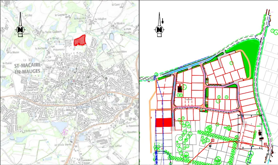Select the solid red filled lot
Image resolution: width=278 pixels, height=165 pixels.
pos(164,122)
